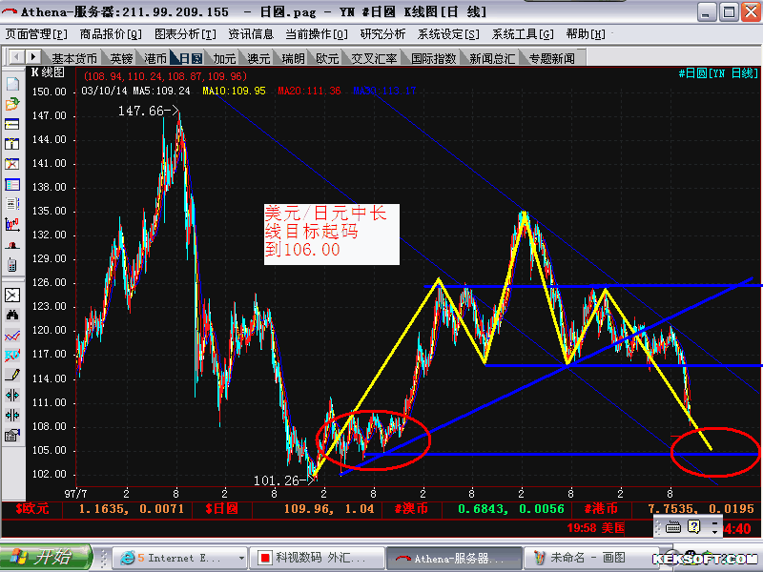
Task: Click the split-window icon with yellow marker
Action: 12,144
